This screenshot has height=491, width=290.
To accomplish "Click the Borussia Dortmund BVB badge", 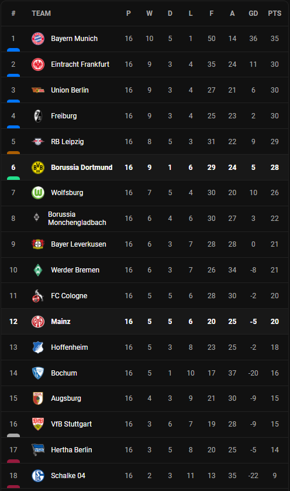I will pos(38,167).
